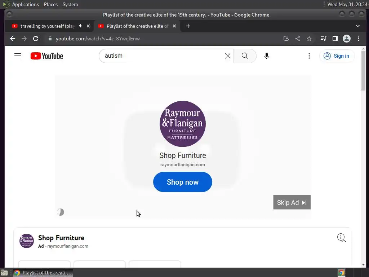Sign in to YouTube
The width and height of the screenshot is (369, 277).
pyautogui.click(x=337, y=56)
